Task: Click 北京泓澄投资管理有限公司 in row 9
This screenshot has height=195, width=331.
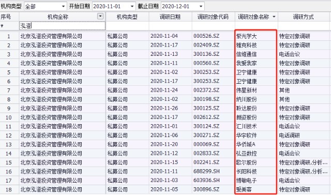Action: click(x=51, y=109)
